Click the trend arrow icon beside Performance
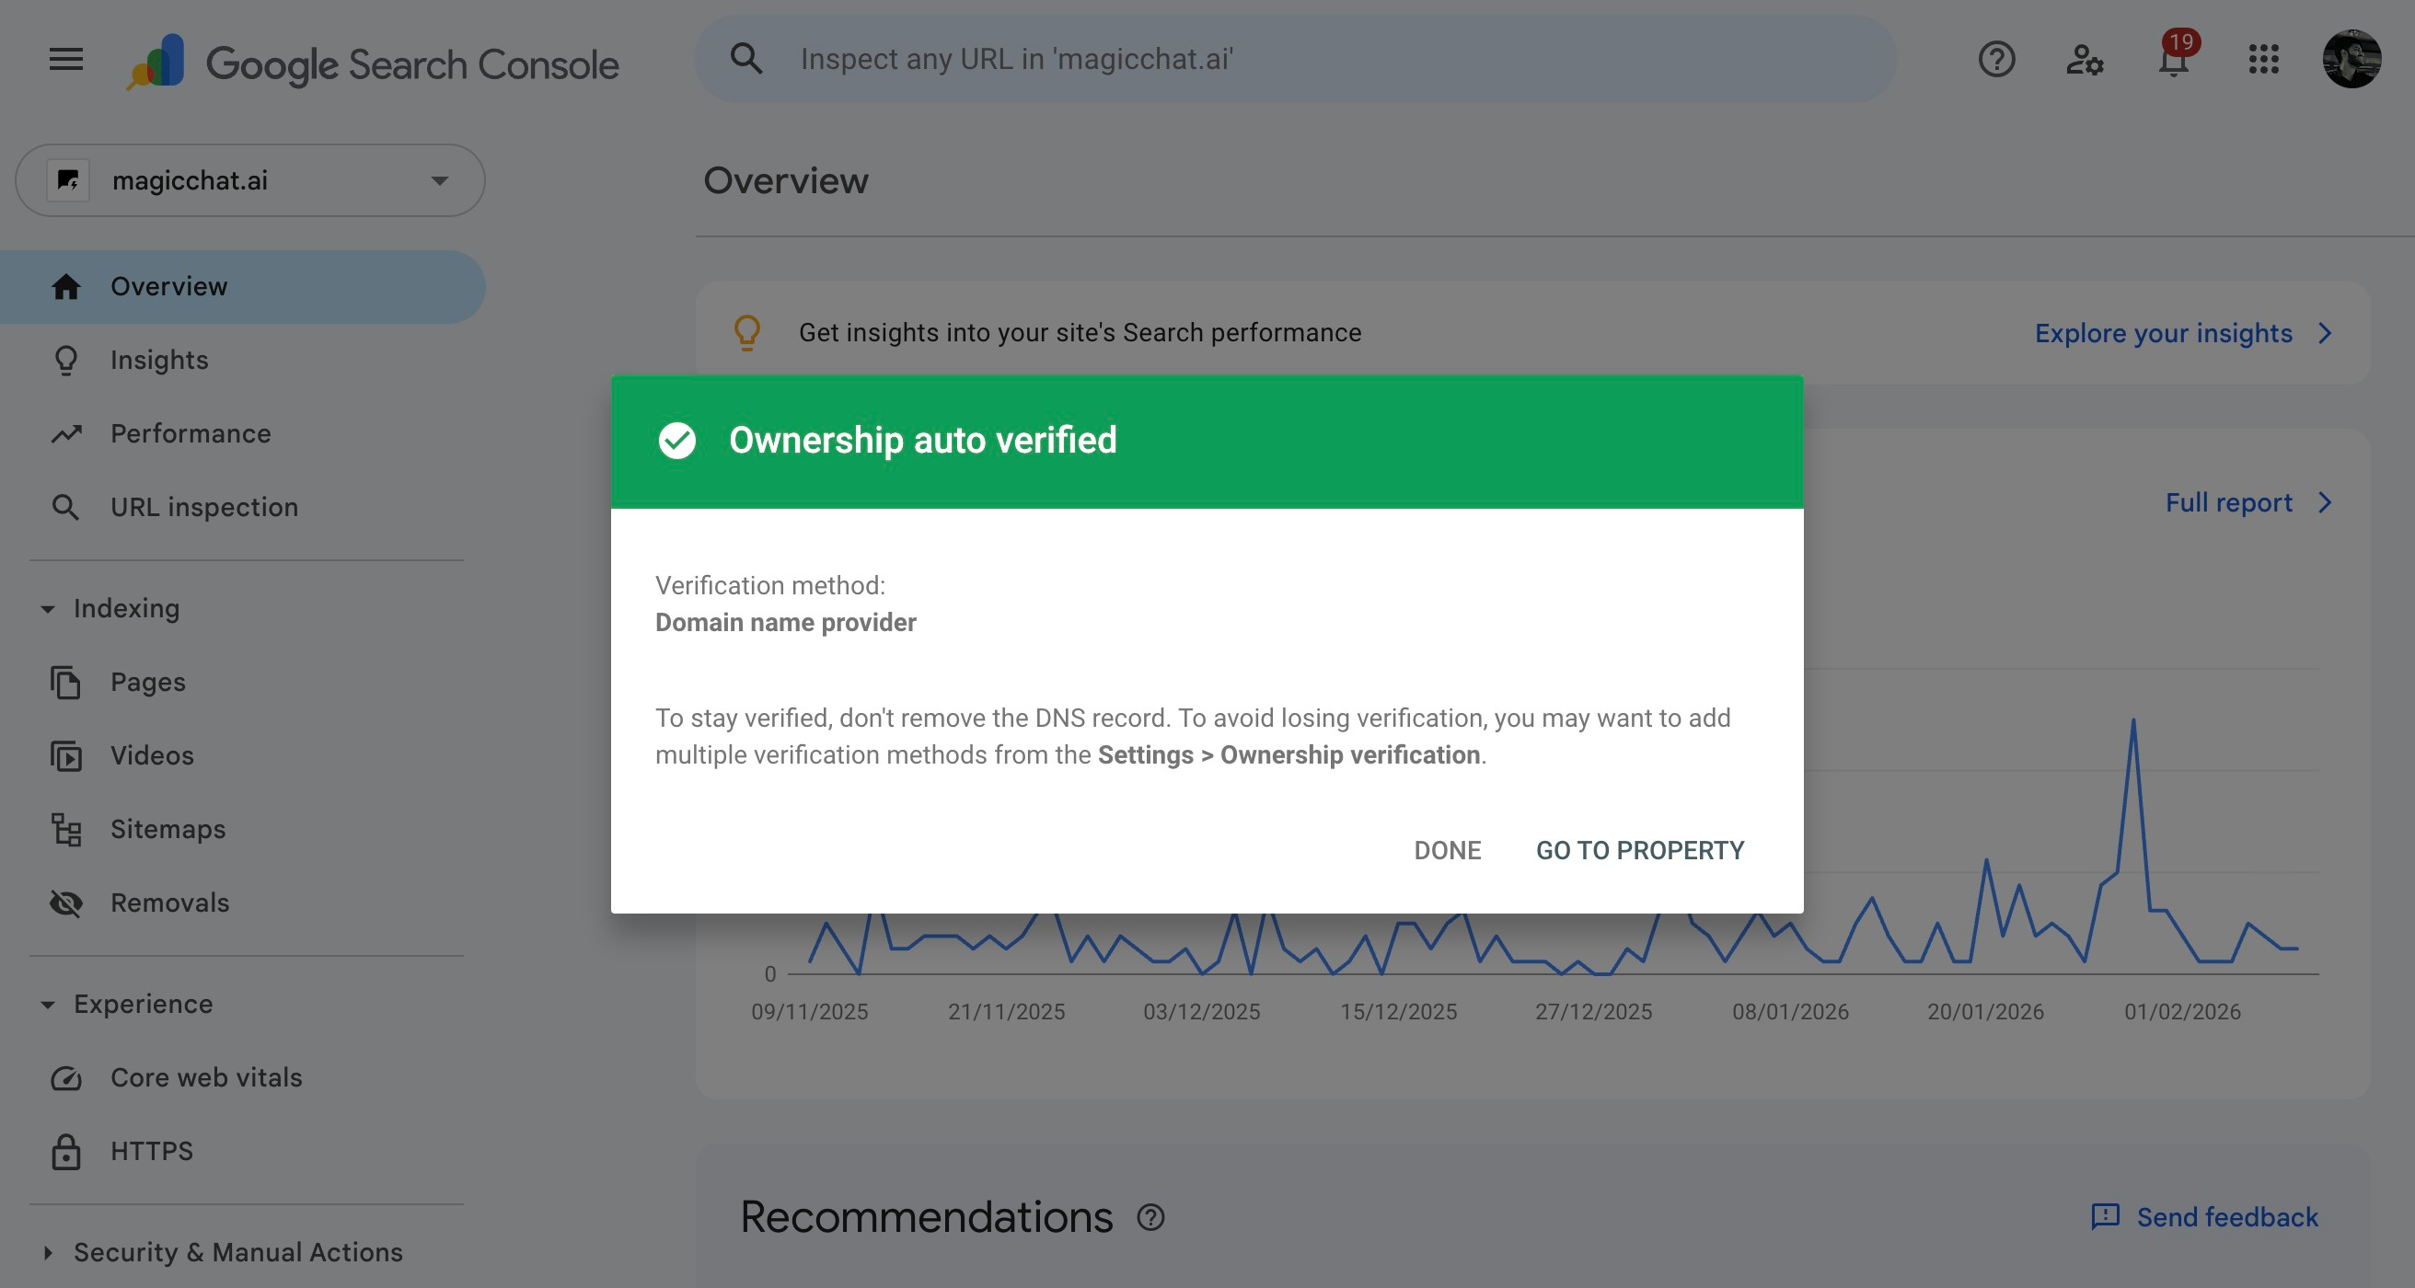 pyautogui.click(x=65, y=433)
